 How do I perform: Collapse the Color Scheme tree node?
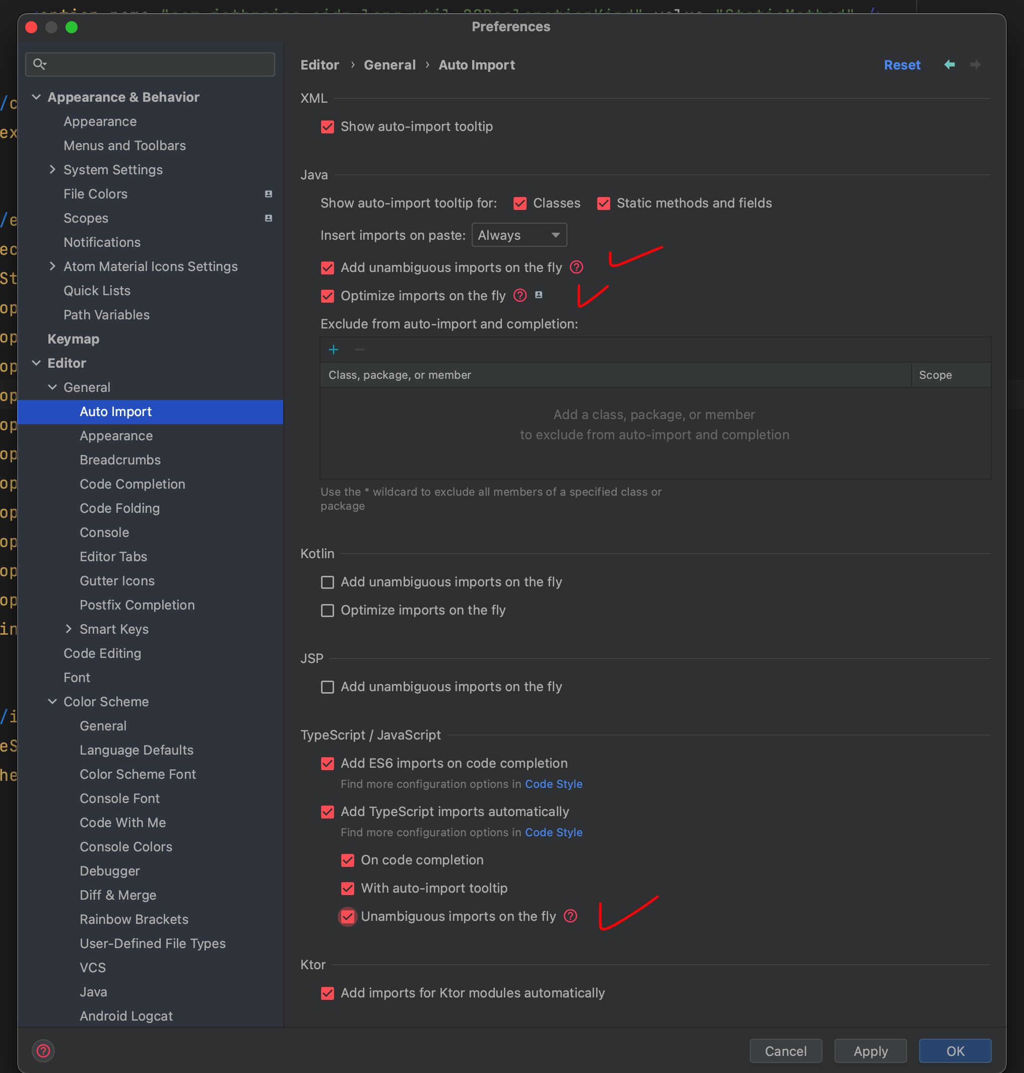click(52, 702)
